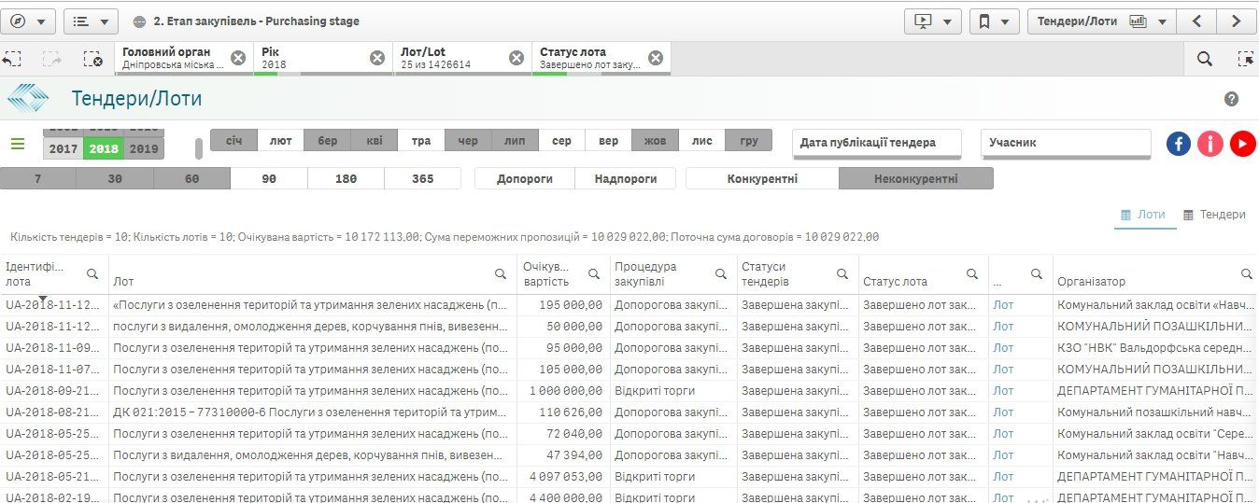Screen dimensions: 1259x503
Task: Open the navigation compass dropdown
Action: tap(31, 21)
